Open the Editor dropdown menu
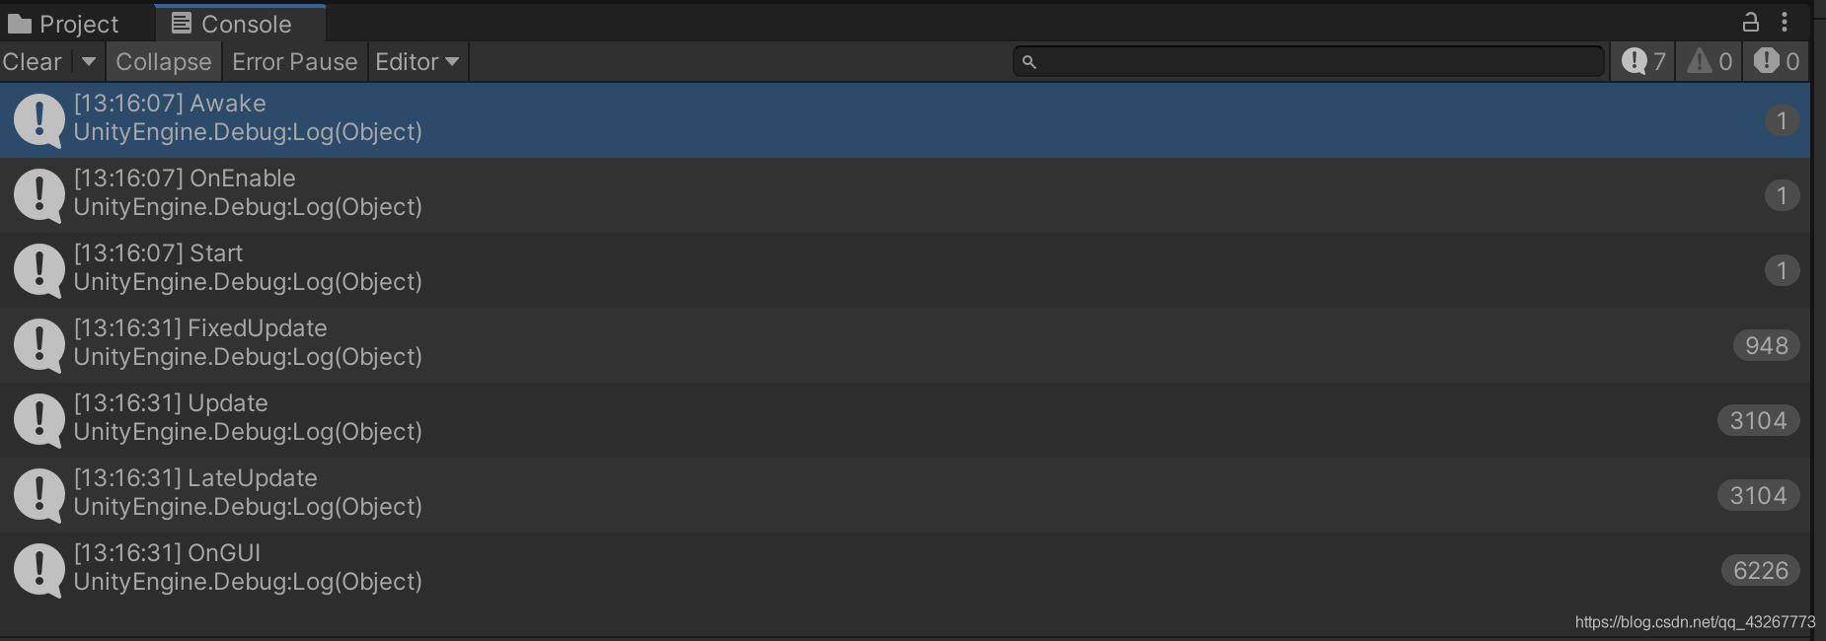This screenshot has height=641, width=1826. 418,61
